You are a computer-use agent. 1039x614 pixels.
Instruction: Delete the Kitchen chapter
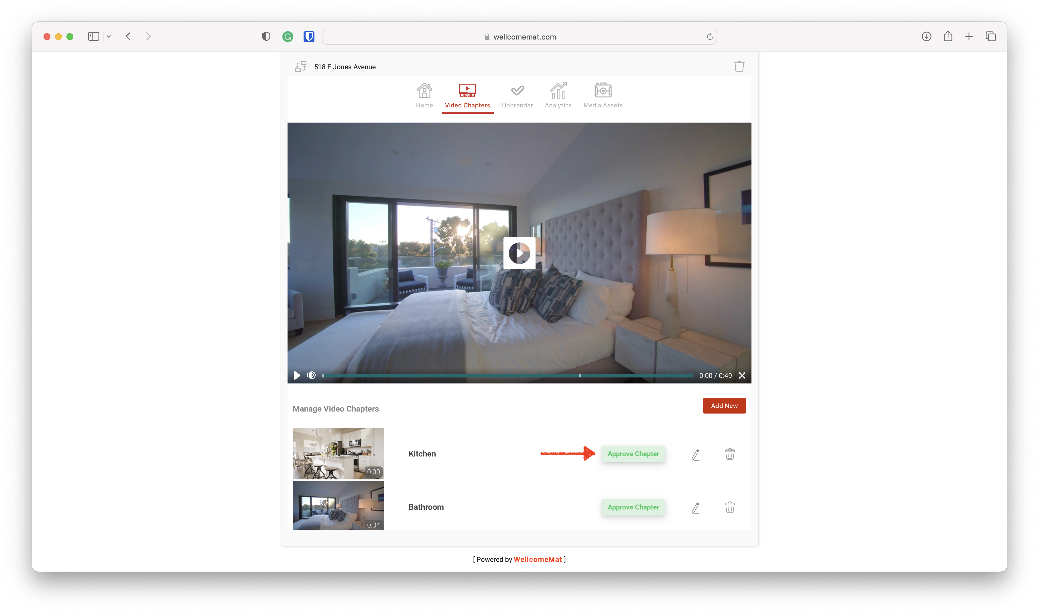tap(730, 454)
